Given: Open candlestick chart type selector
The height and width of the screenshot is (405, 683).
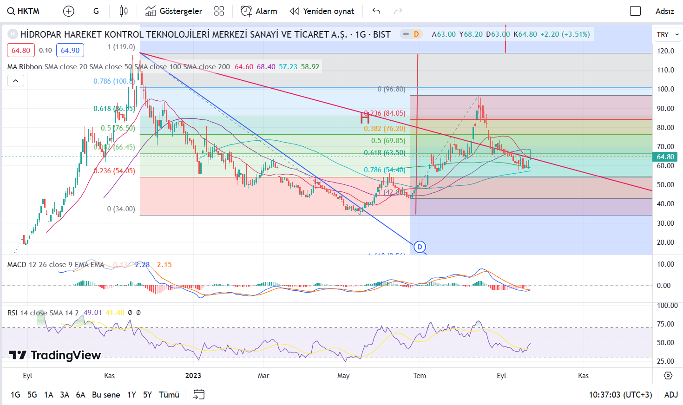Looking at the screenshot, I should pos(124,11).
